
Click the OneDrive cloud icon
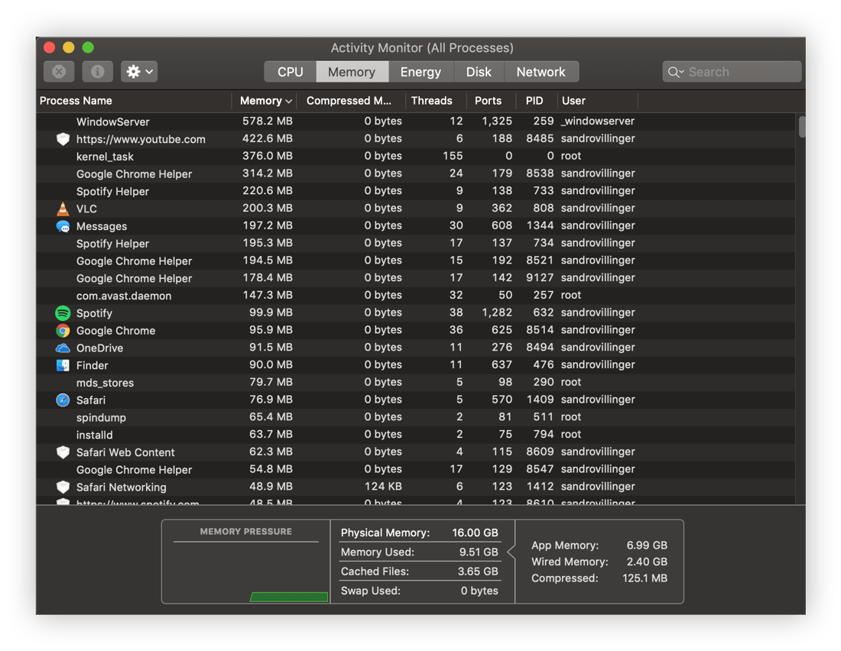tap(63, 348)
